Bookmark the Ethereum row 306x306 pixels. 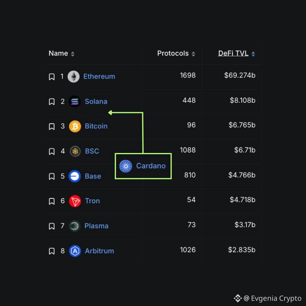coord(51,76)
